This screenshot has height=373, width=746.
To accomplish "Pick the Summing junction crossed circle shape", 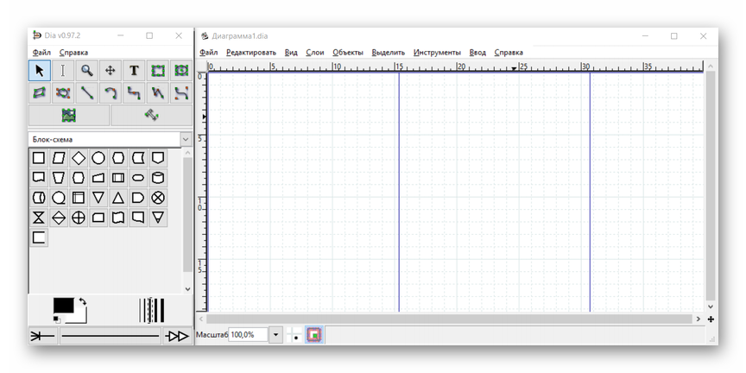I will (x=158, y=198).
